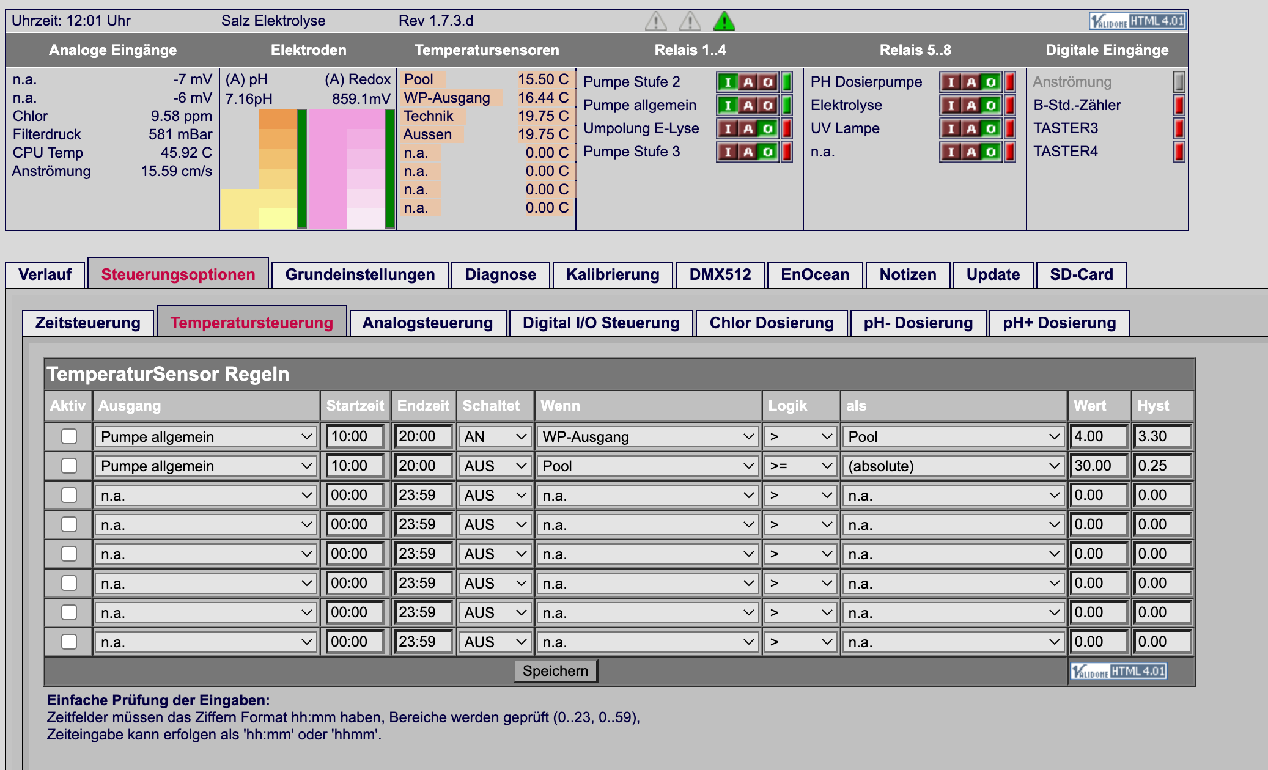1268x770 pixels.
Task: Switch to the Verlauf tab
Action: [45, 274]
